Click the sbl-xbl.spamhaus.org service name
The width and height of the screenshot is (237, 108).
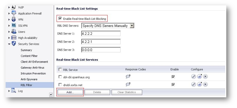pos(76,77)
